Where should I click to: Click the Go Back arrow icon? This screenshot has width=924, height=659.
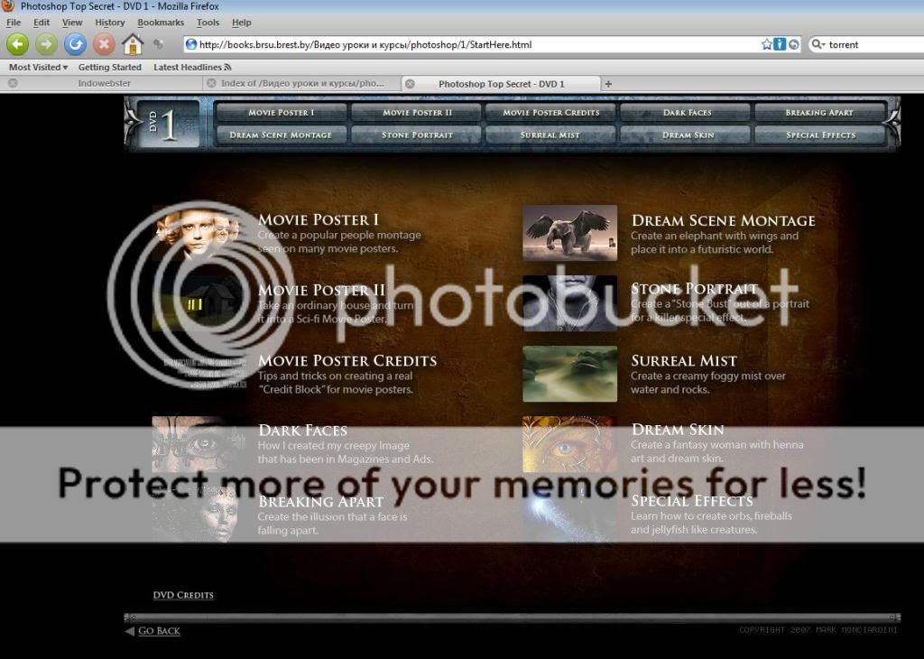click(130, 631)
